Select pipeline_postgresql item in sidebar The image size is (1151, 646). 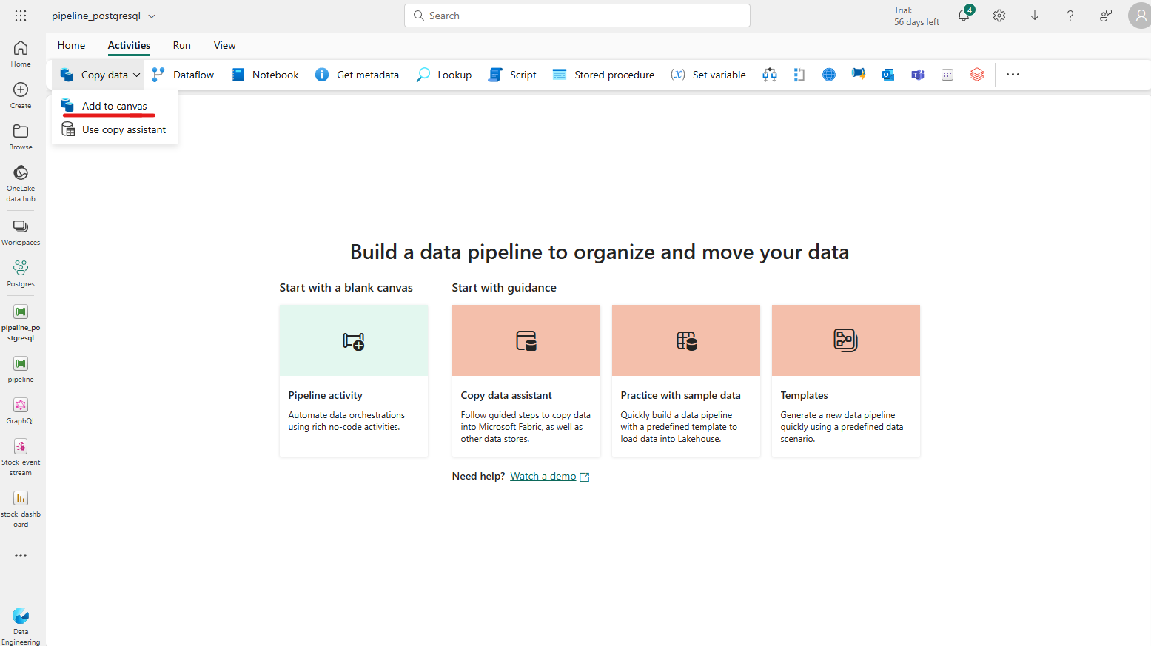(21, 322)
